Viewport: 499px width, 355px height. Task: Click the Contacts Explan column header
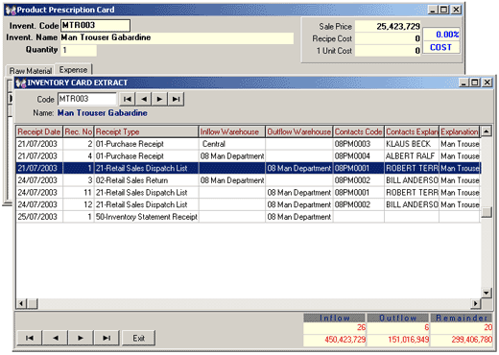(x=412, y=131)
